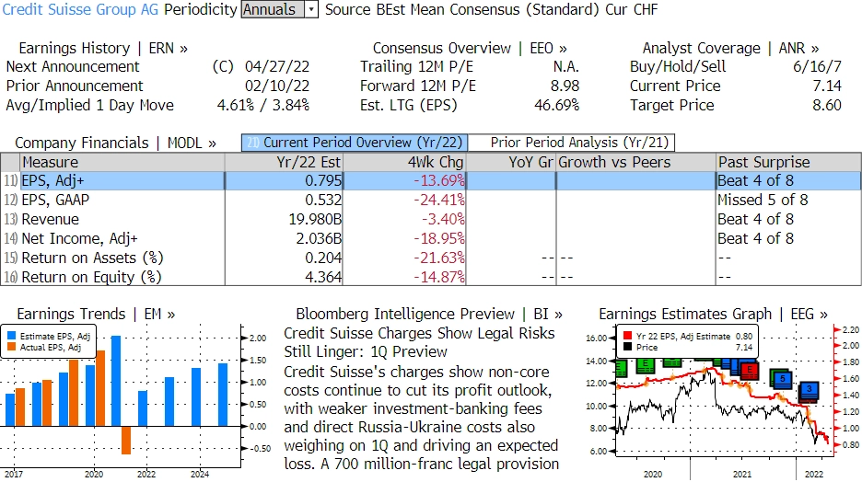Open Analyst Coverage ANR link
This screenshot has width=862, height=482.
730,49
